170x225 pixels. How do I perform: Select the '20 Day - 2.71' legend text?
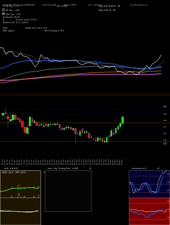coord(13,6)
